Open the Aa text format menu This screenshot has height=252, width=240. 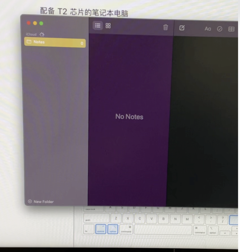tap(208, 29)
